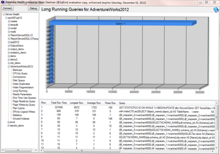Sort by Longest Run column header

point(76,103)
